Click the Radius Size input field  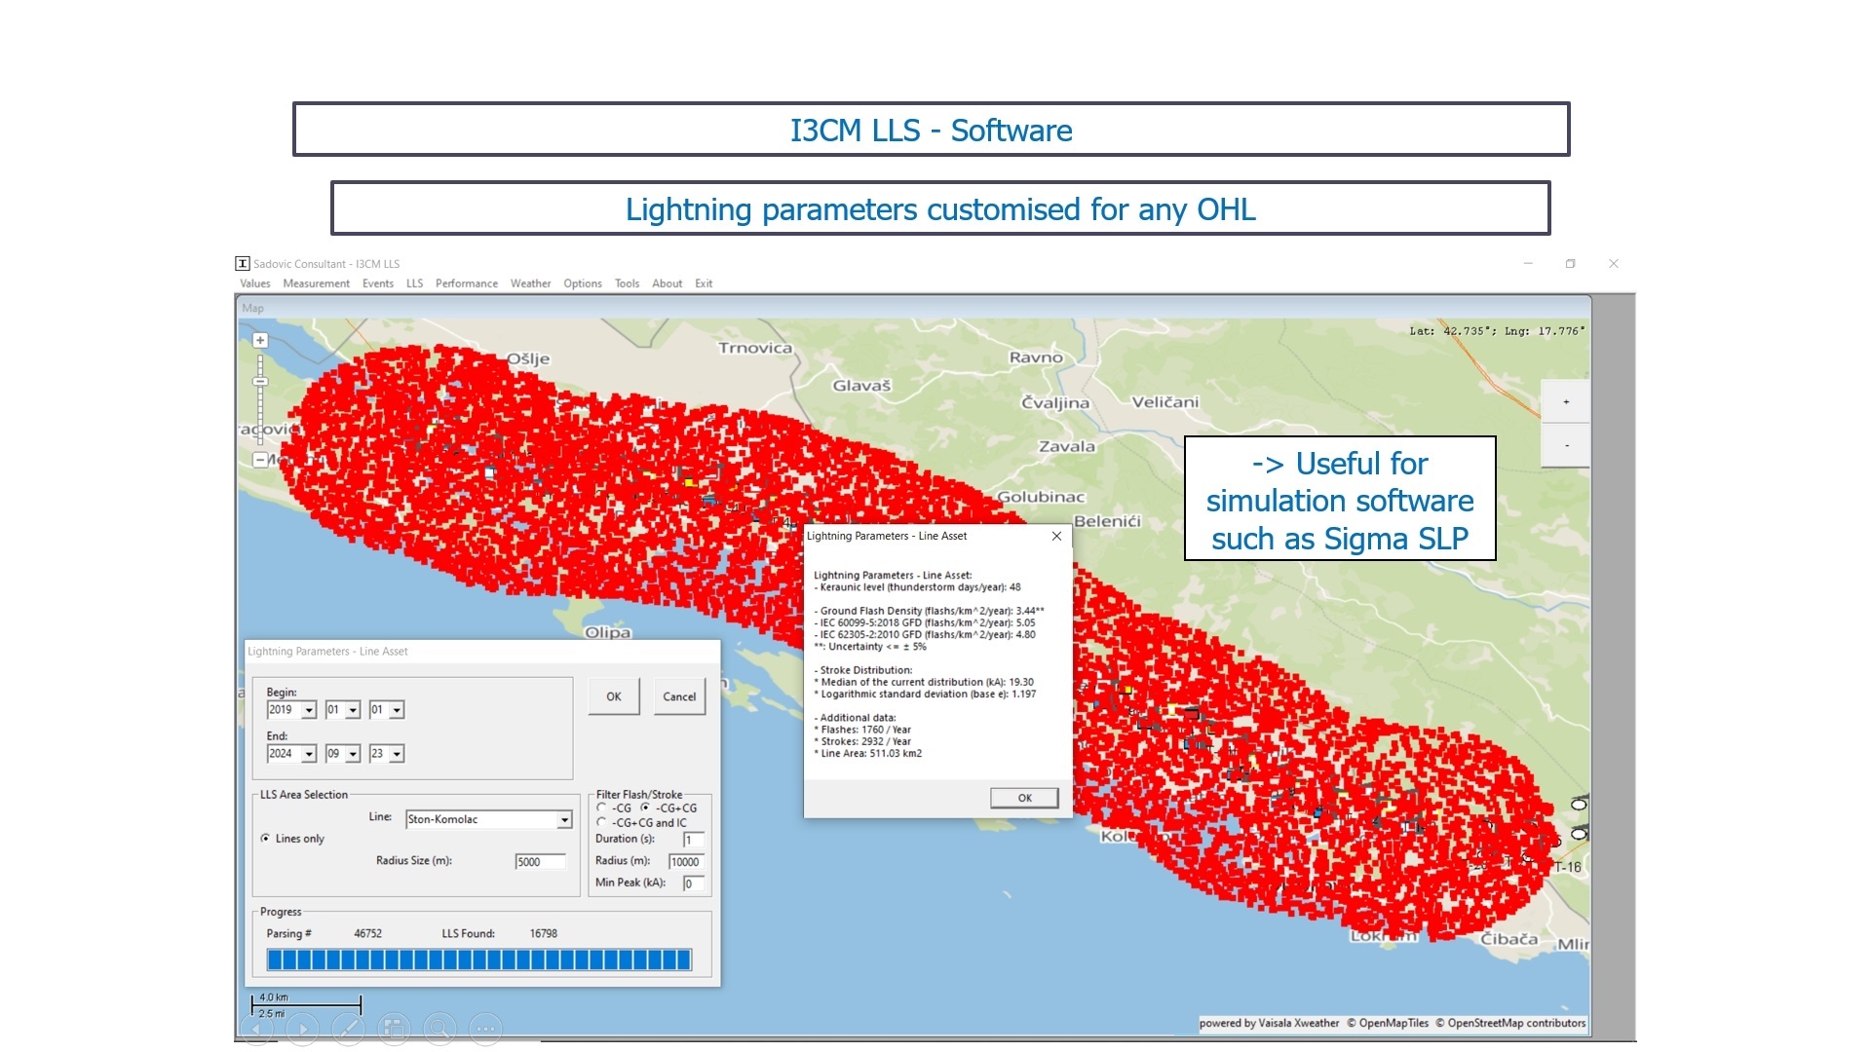pyautogui.click(x=540, y=862)
